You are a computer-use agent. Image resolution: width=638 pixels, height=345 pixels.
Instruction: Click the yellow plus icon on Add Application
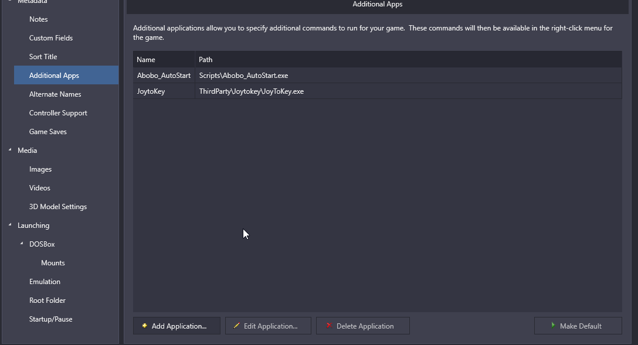point(145,326)
